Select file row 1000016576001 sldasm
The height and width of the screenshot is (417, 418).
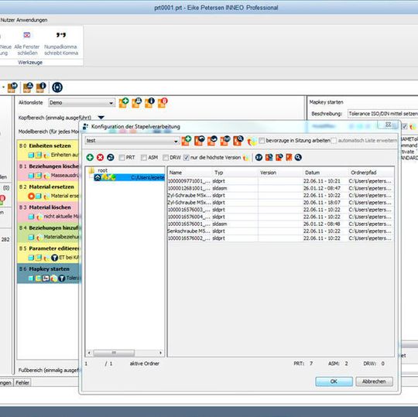coord(280,224)
